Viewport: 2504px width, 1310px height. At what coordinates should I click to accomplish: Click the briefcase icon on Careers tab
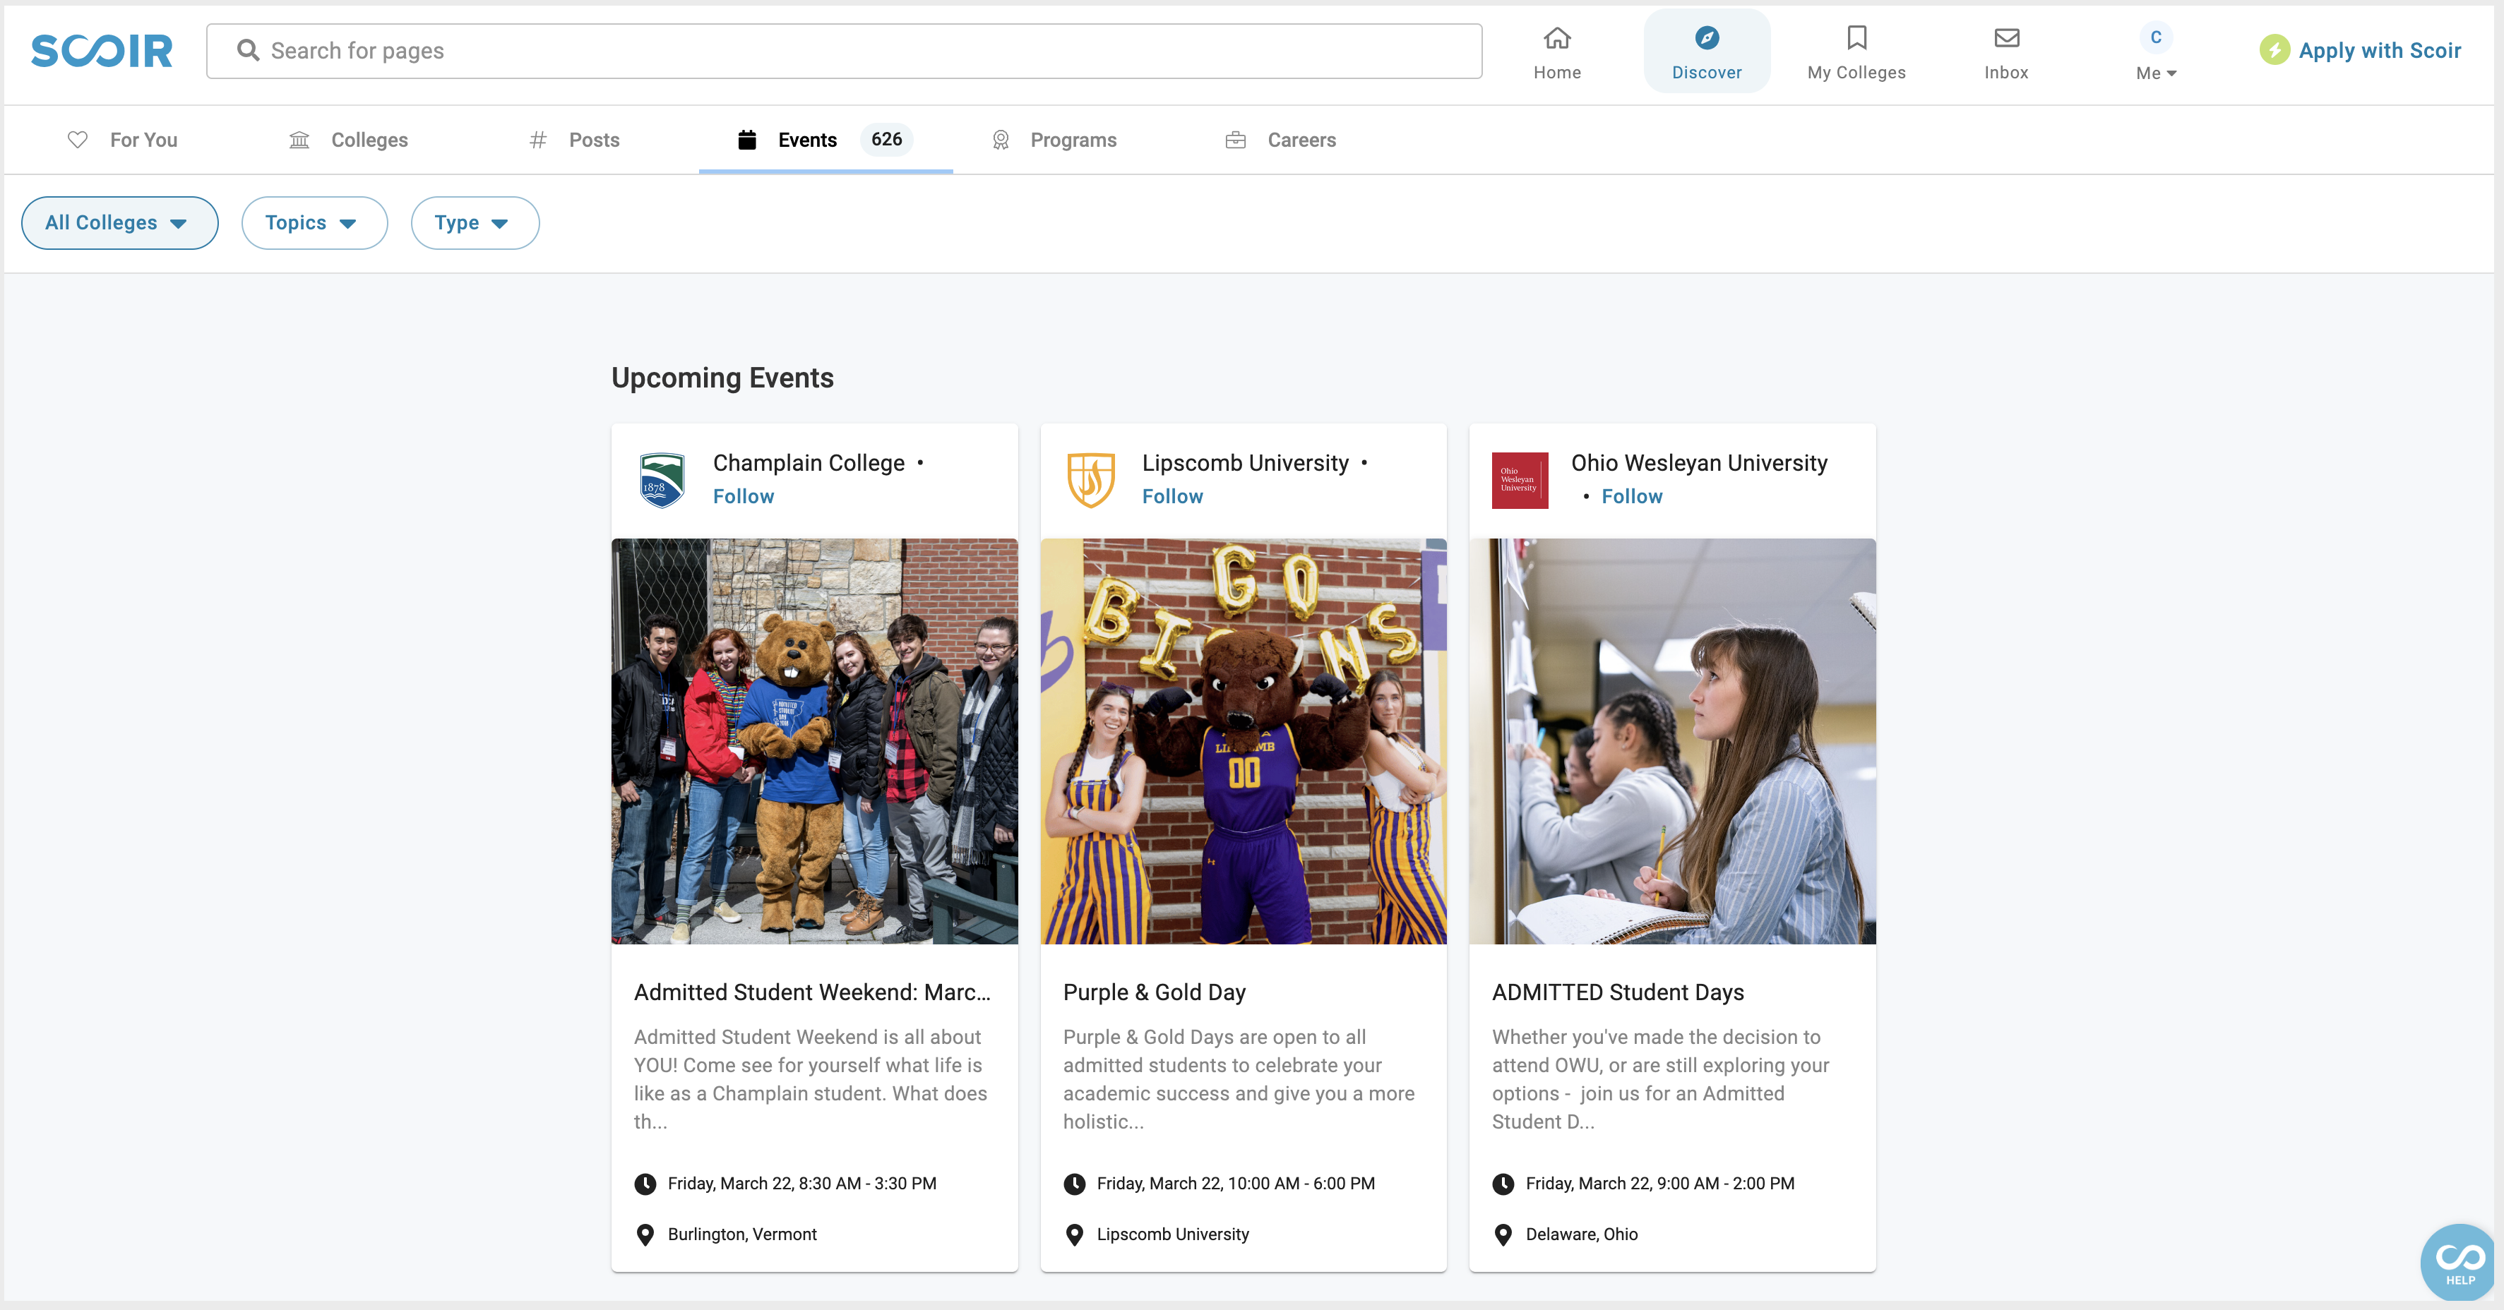[x=1236, y=140]
